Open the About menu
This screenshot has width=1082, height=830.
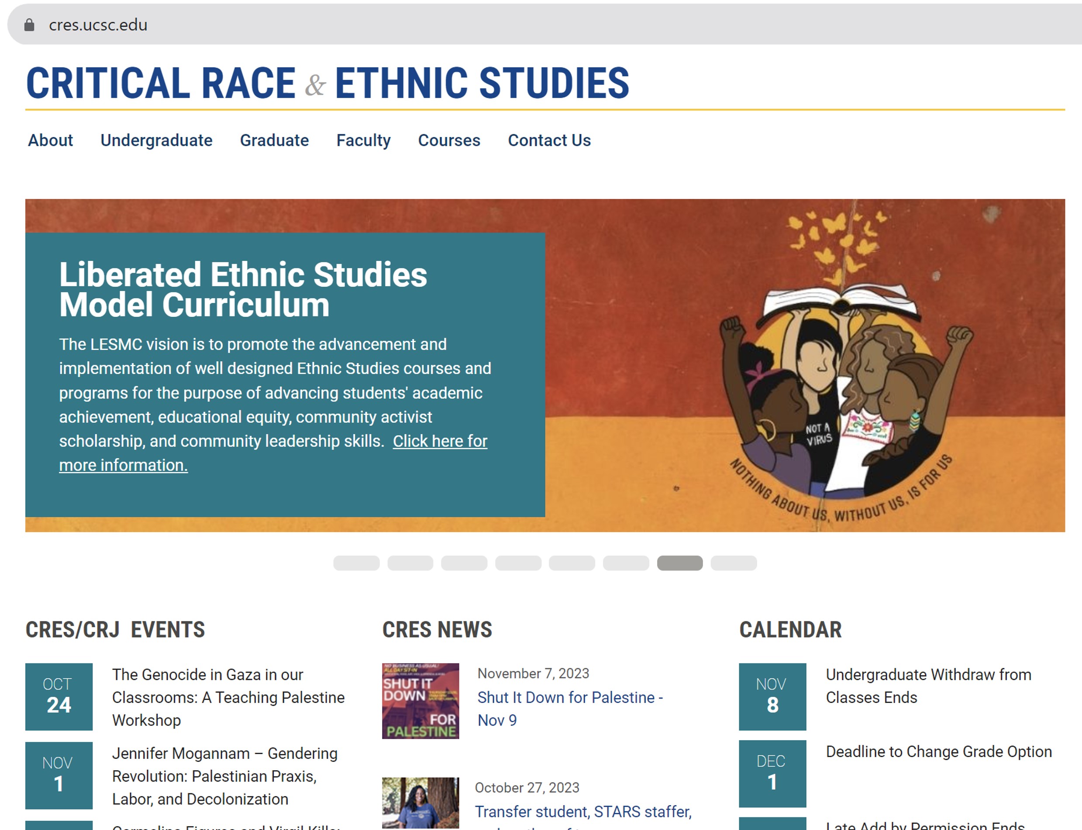tap(50, 141)
